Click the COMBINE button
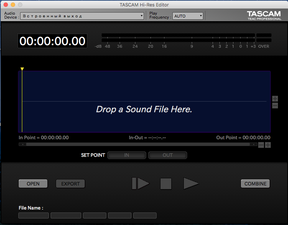 click(255, 184)
